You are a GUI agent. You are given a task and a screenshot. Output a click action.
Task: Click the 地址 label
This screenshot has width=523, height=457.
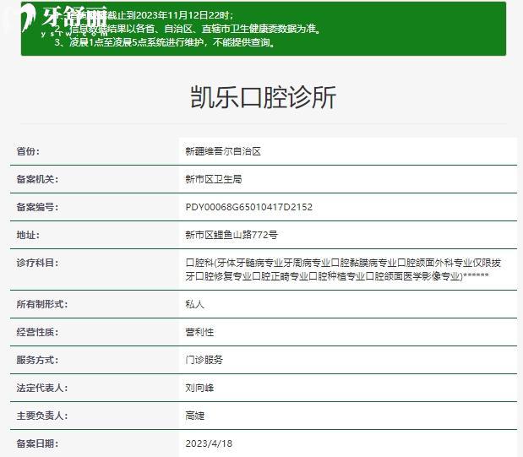pyautogui.click(x=28, y=235)
